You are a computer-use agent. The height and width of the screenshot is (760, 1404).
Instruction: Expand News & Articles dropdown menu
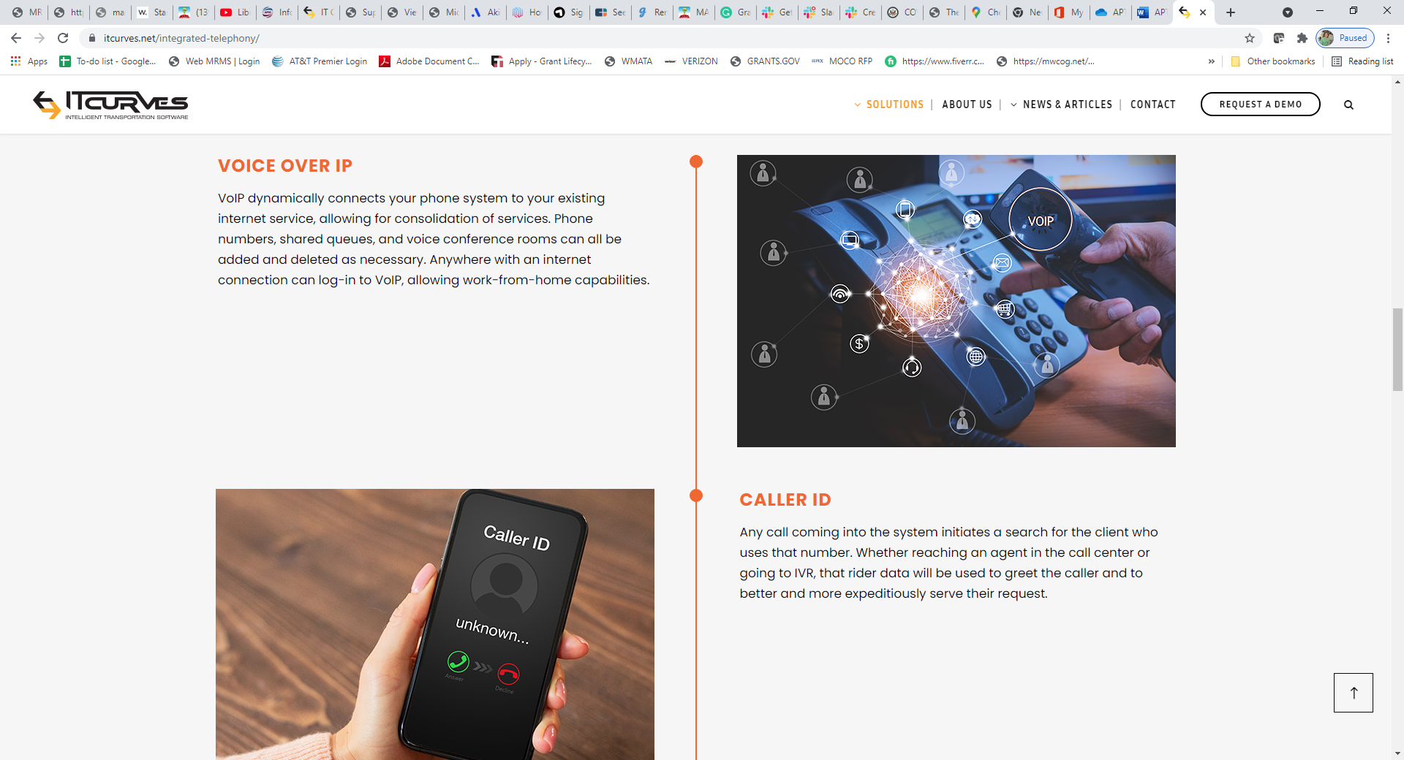pos(1061,104)
